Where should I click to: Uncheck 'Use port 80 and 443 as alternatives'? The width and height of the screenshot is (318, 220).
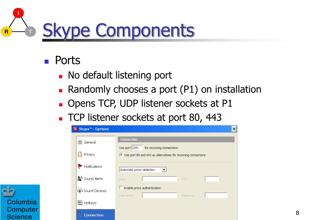pos(121,155)
